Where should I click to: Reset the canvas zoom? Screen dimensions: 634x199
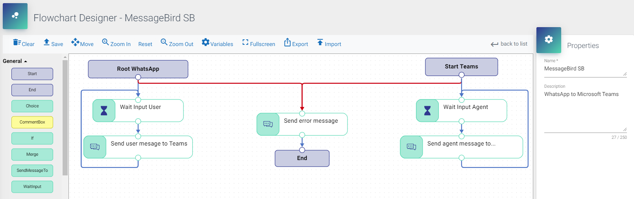click(145, 44)
